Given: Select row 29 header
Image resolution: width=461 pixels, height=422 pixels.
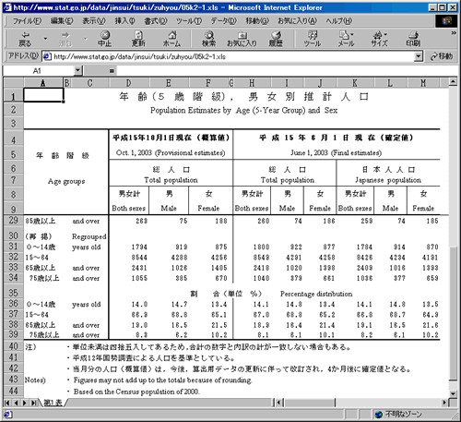Looking at the screenshot, I should [13, 221].
